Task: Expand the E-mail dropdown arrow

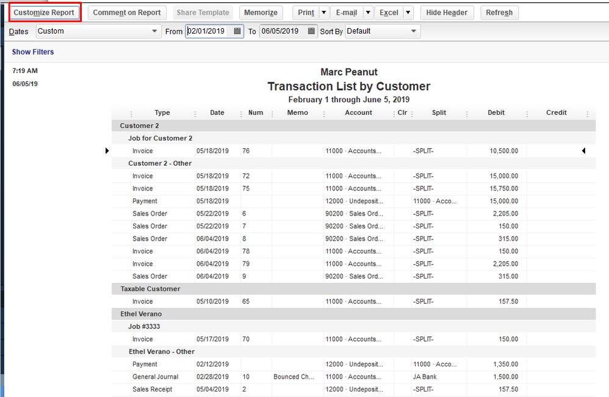Action: tap(368, 12)
